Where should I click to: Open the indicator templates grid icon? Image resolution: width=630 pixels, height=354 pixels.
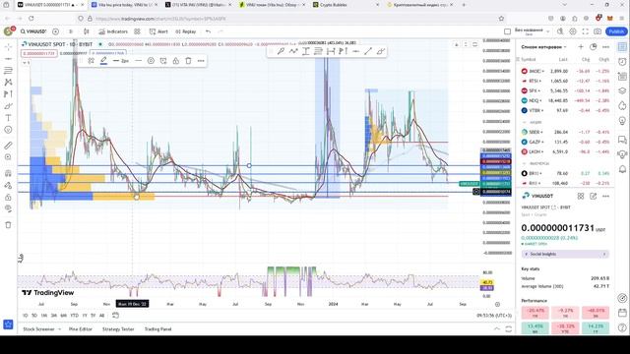[137, 31]
